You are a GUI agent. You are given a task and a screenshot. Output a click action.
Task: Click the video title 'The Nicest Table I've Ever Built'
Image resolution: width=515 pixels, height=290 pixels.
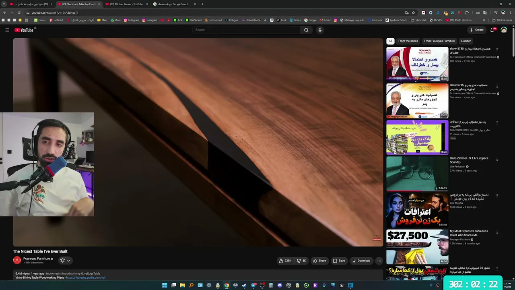[40, 251]
